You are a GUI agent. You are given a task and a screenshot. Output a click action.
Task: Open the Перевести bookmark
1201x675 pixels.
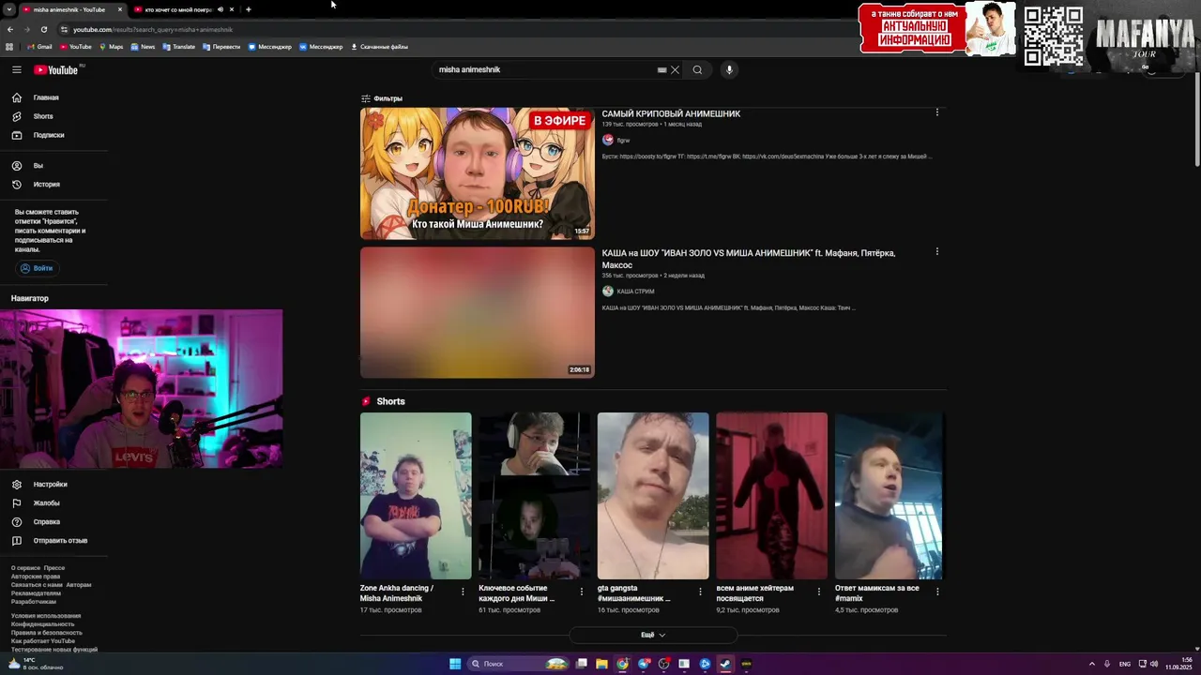[x=221, y=46]
